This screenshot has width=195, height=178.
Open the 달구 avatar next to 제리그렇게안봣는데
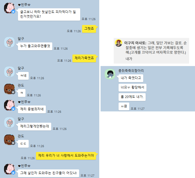pos(9,122)
